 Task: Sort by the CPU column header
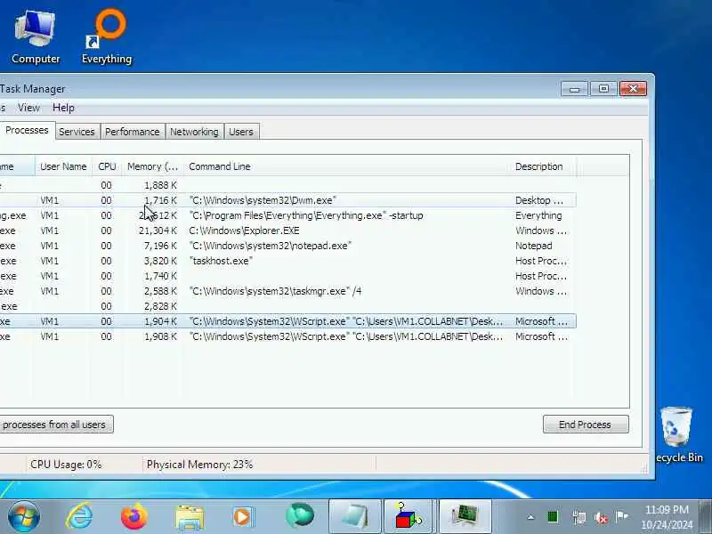coord(107,166)
